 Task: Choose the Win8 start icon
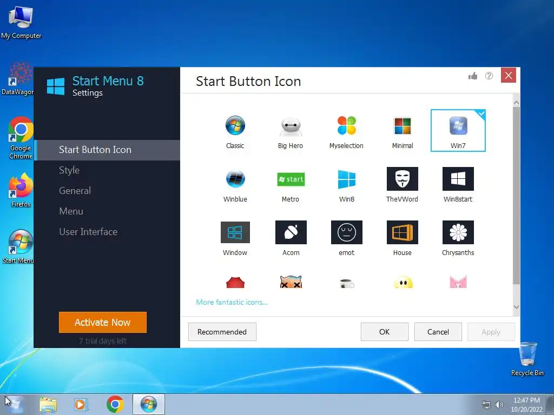(x=347, y=185)
